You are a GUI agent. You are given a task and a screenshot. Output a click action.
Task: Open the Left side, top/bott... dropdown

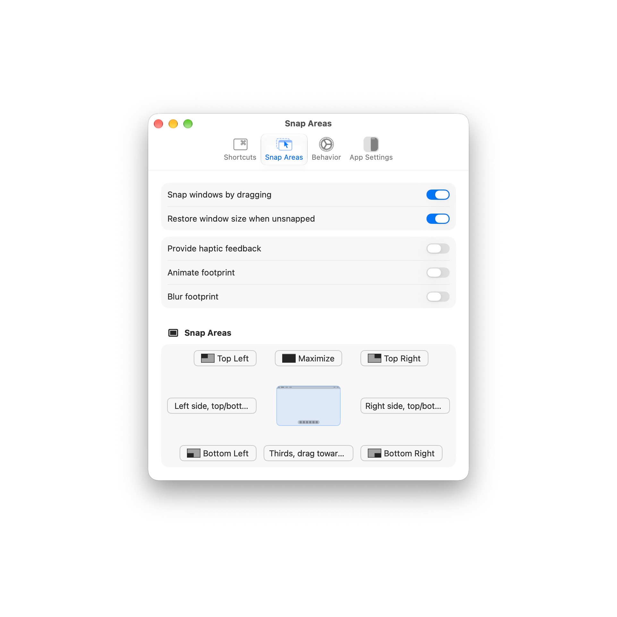pyautogui.click(x=212, y=406)
